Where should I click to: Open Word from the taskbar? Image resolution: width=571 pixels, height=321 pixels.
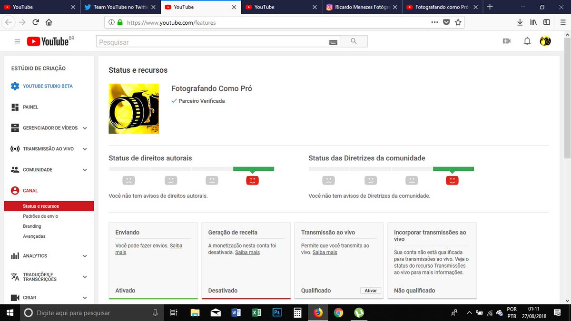click(x=236, y=312)
